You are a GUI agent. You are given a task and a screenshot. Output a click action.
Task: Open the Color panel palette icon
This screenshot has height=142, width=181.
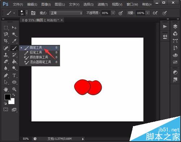click(175, 55)
